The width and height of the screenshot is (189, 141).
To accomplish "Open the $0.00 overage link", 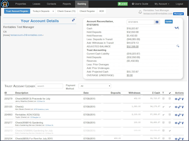I will pyautogui.click(x=129, y=75).
